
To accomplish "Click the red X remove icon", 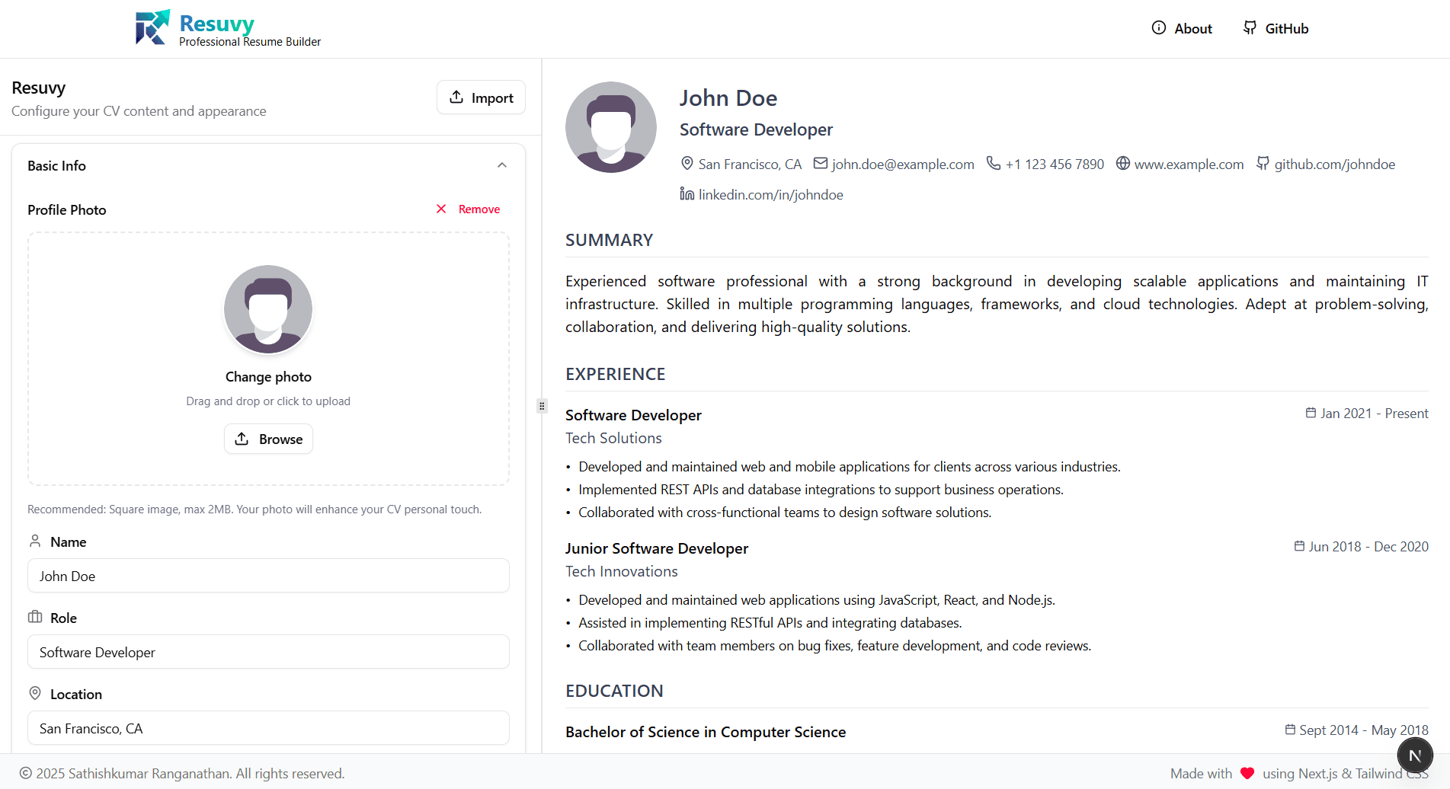I will click(441, 209).
